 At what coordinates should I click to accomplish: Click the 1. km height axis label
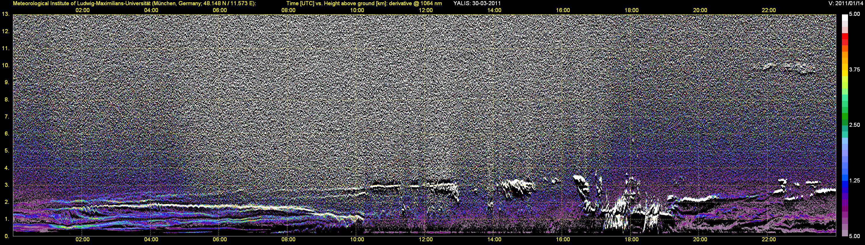(x=7, y=219)
